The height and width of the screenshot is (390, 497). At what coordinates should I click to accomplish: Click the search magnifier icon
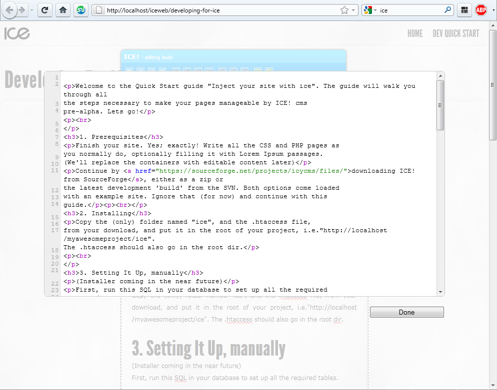448,10
